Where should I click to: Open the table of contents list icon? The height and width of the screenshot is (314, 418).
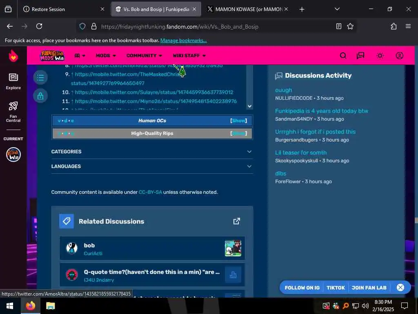coord(40,78)
